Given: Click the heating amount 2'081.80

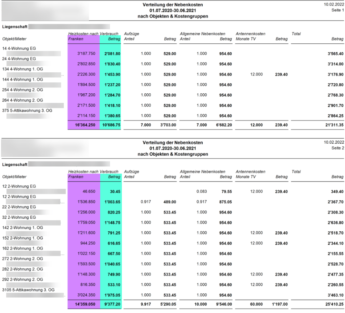Looking at the screenshot, I should (112, 54).
